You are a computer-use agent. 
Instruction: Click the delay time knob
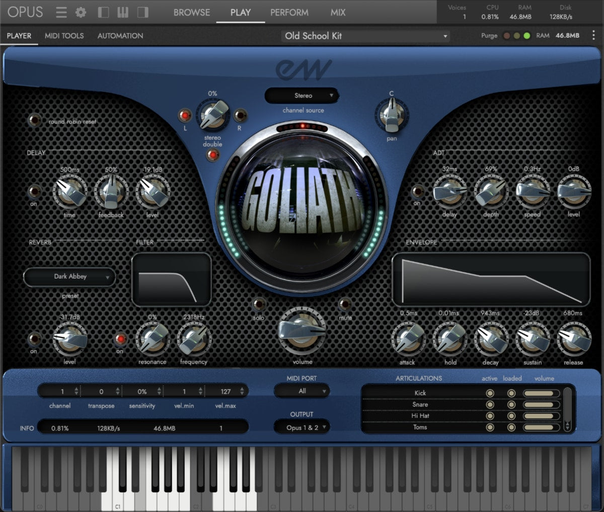(70, 192)
